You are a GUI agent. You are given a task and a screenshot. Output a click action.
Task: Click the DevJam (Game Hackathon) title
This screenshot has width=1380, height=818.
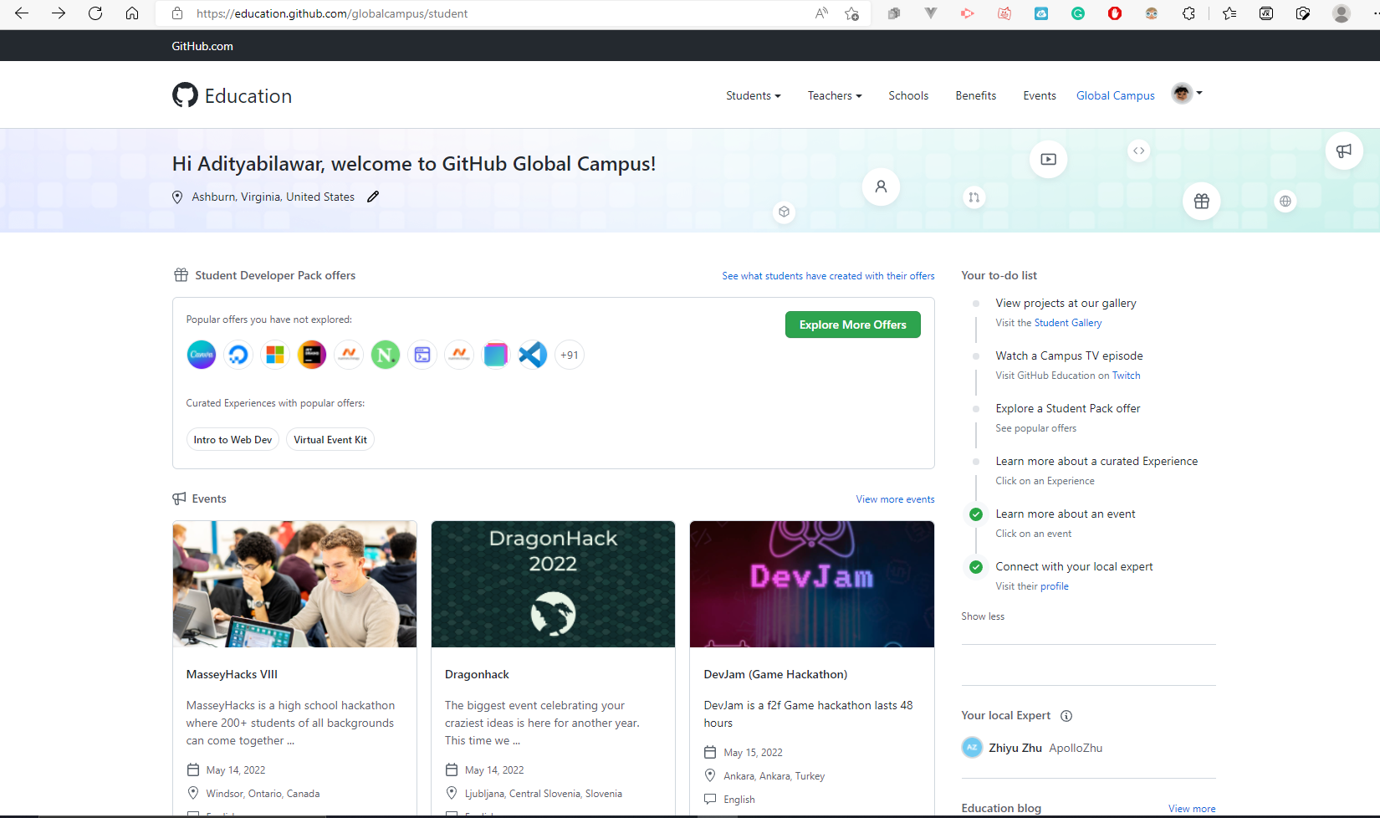[x=775, y=674]
